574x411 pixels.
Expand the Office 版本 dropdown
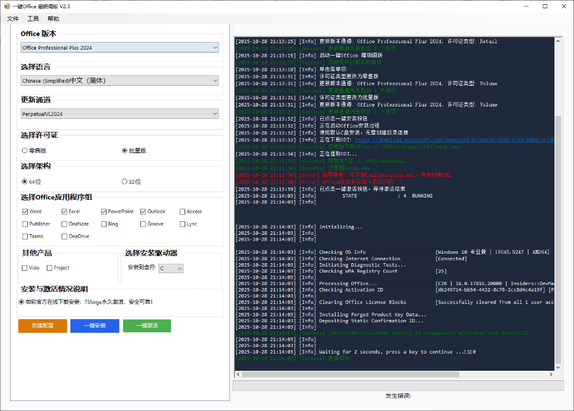[120, 47]
